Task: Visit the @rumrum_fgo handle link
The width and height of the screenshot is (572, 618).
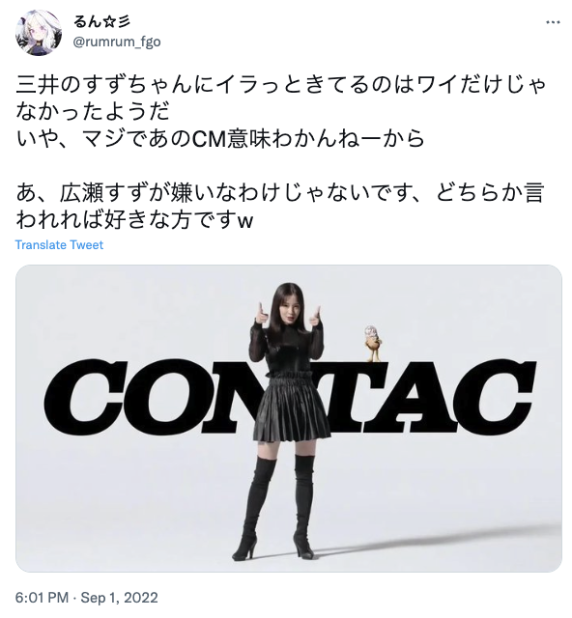Action: (x=117, y=42)
